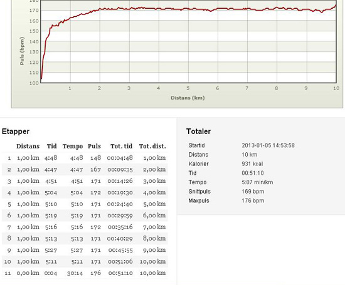The image size is (345, 285).
Task: Click the chart y-axis label 140
Action: (x=34, y=41)
